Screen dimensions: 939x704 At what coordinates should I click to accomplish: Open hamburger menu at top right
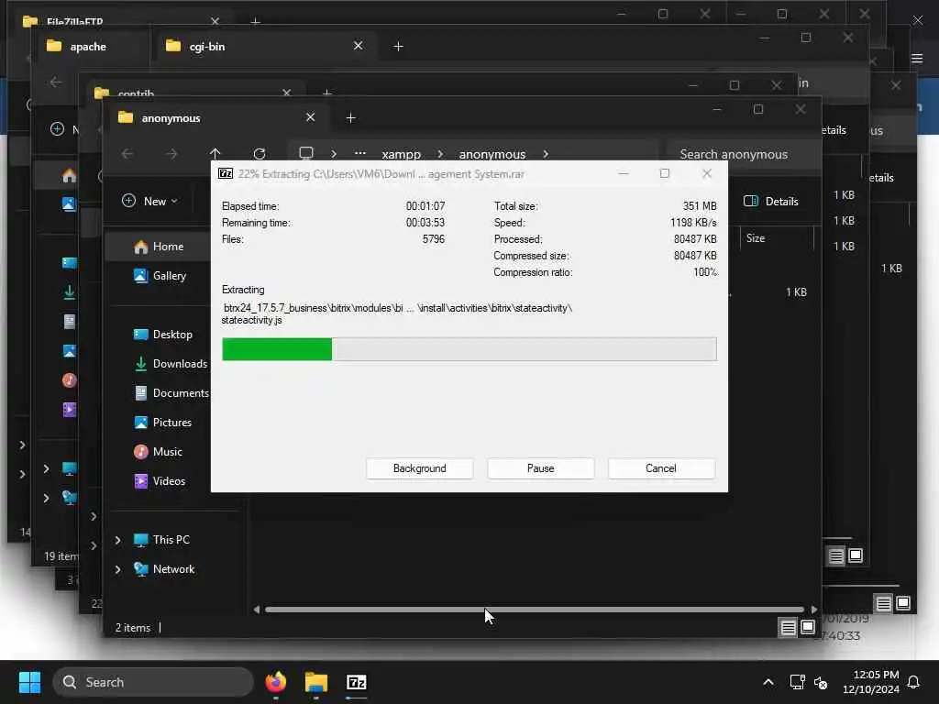917,58
